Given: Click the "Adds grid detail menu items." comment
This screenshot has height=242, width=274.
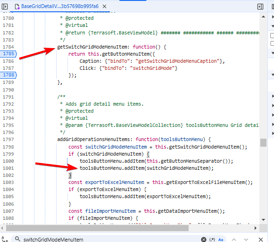Looking at the screenshot, I should tap(105, 104).
